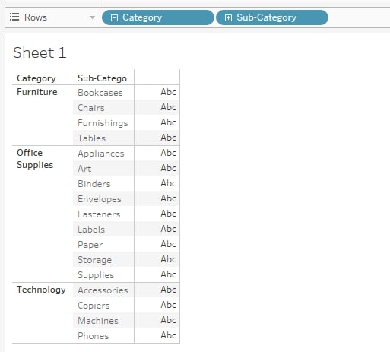
Task: Select the Office Supplies category label
Action: [x=35, y=159]
